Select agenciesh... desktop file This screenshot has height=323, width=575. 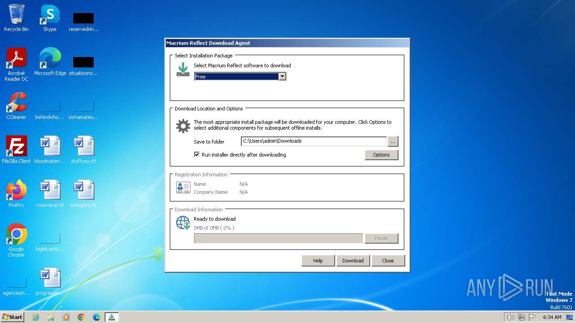16,286
